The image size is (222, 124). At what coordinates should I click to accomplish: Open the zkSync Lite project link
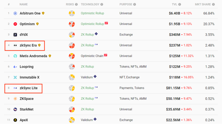click(x=29, y=88)
